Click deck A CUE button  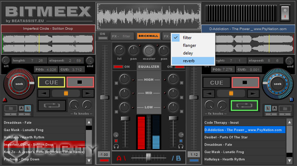point(51,82)
